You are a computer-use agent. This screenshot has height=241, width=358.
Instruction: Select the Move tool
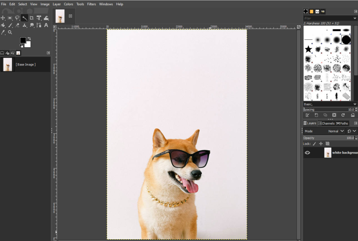coord(3,18)
